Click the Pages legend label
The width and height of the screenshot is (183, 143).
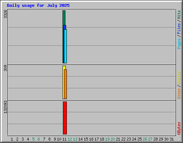coord(179,44)
